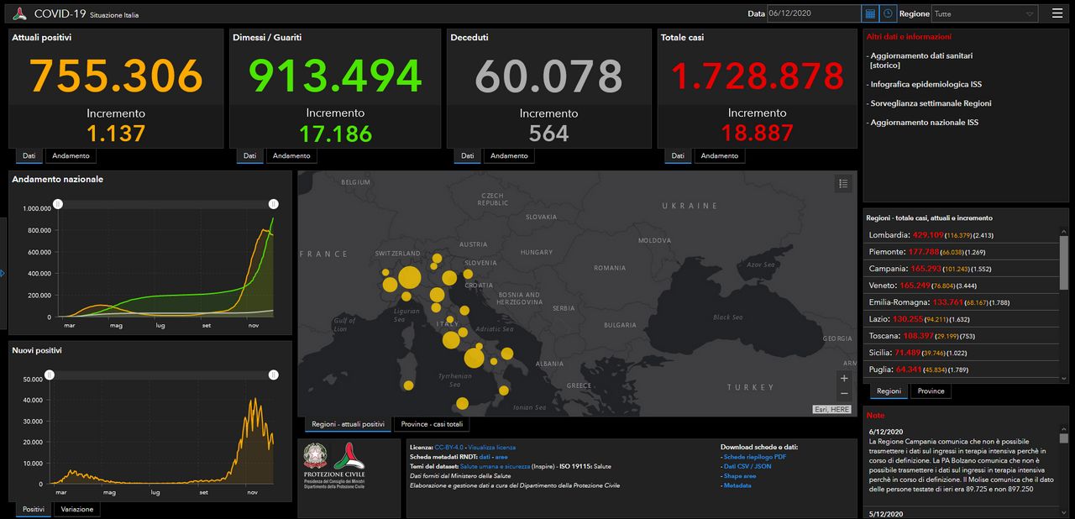Click the Dati CSV / JSON link
The height and width of the screenshot is (519, 1075).
pyautogui.click(x=747, y=466)
